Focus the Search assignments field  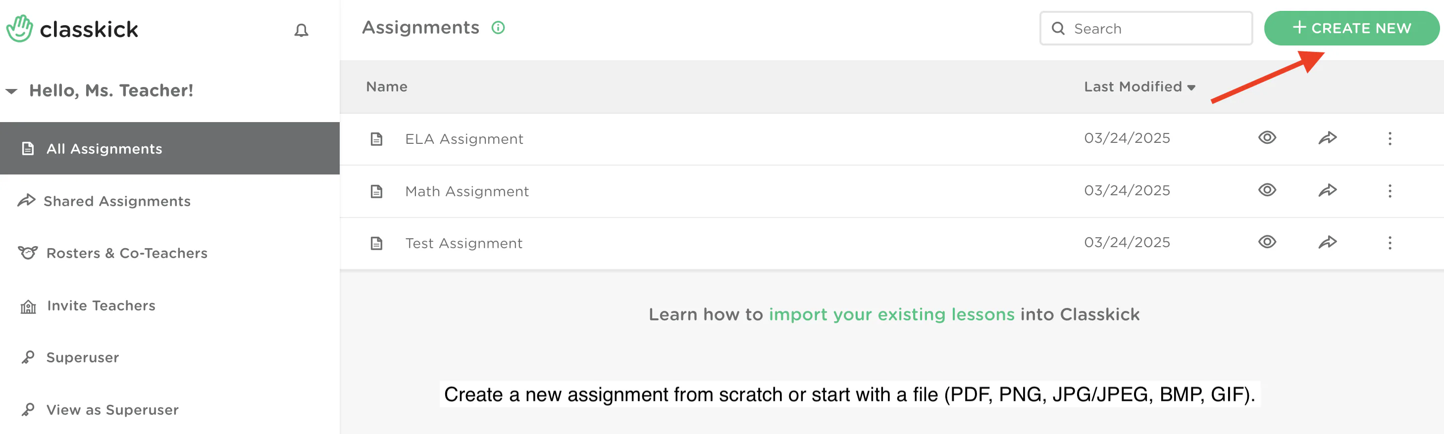(x=1146, y=29)
